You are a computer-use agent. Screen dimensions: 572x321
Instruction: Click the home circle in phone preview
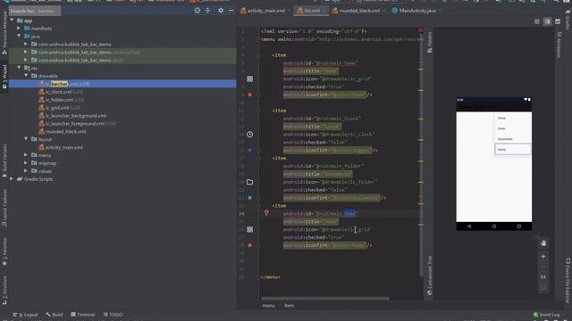(494, 226)
